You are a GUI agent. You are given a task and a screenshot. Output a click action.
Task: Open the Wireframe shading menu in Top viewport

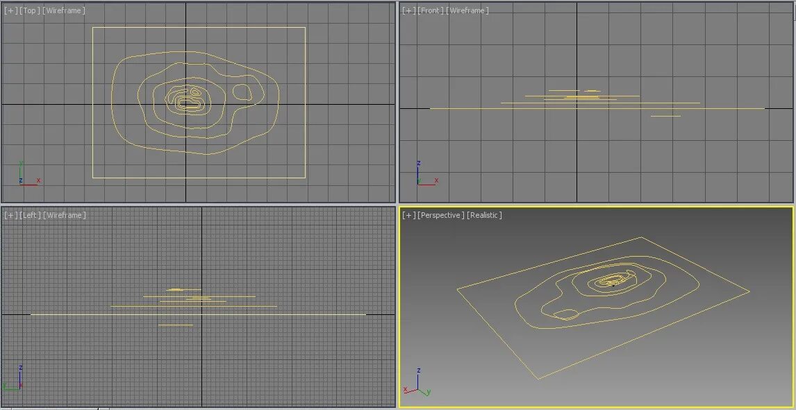pyautogui.click(x=64, y=10)
